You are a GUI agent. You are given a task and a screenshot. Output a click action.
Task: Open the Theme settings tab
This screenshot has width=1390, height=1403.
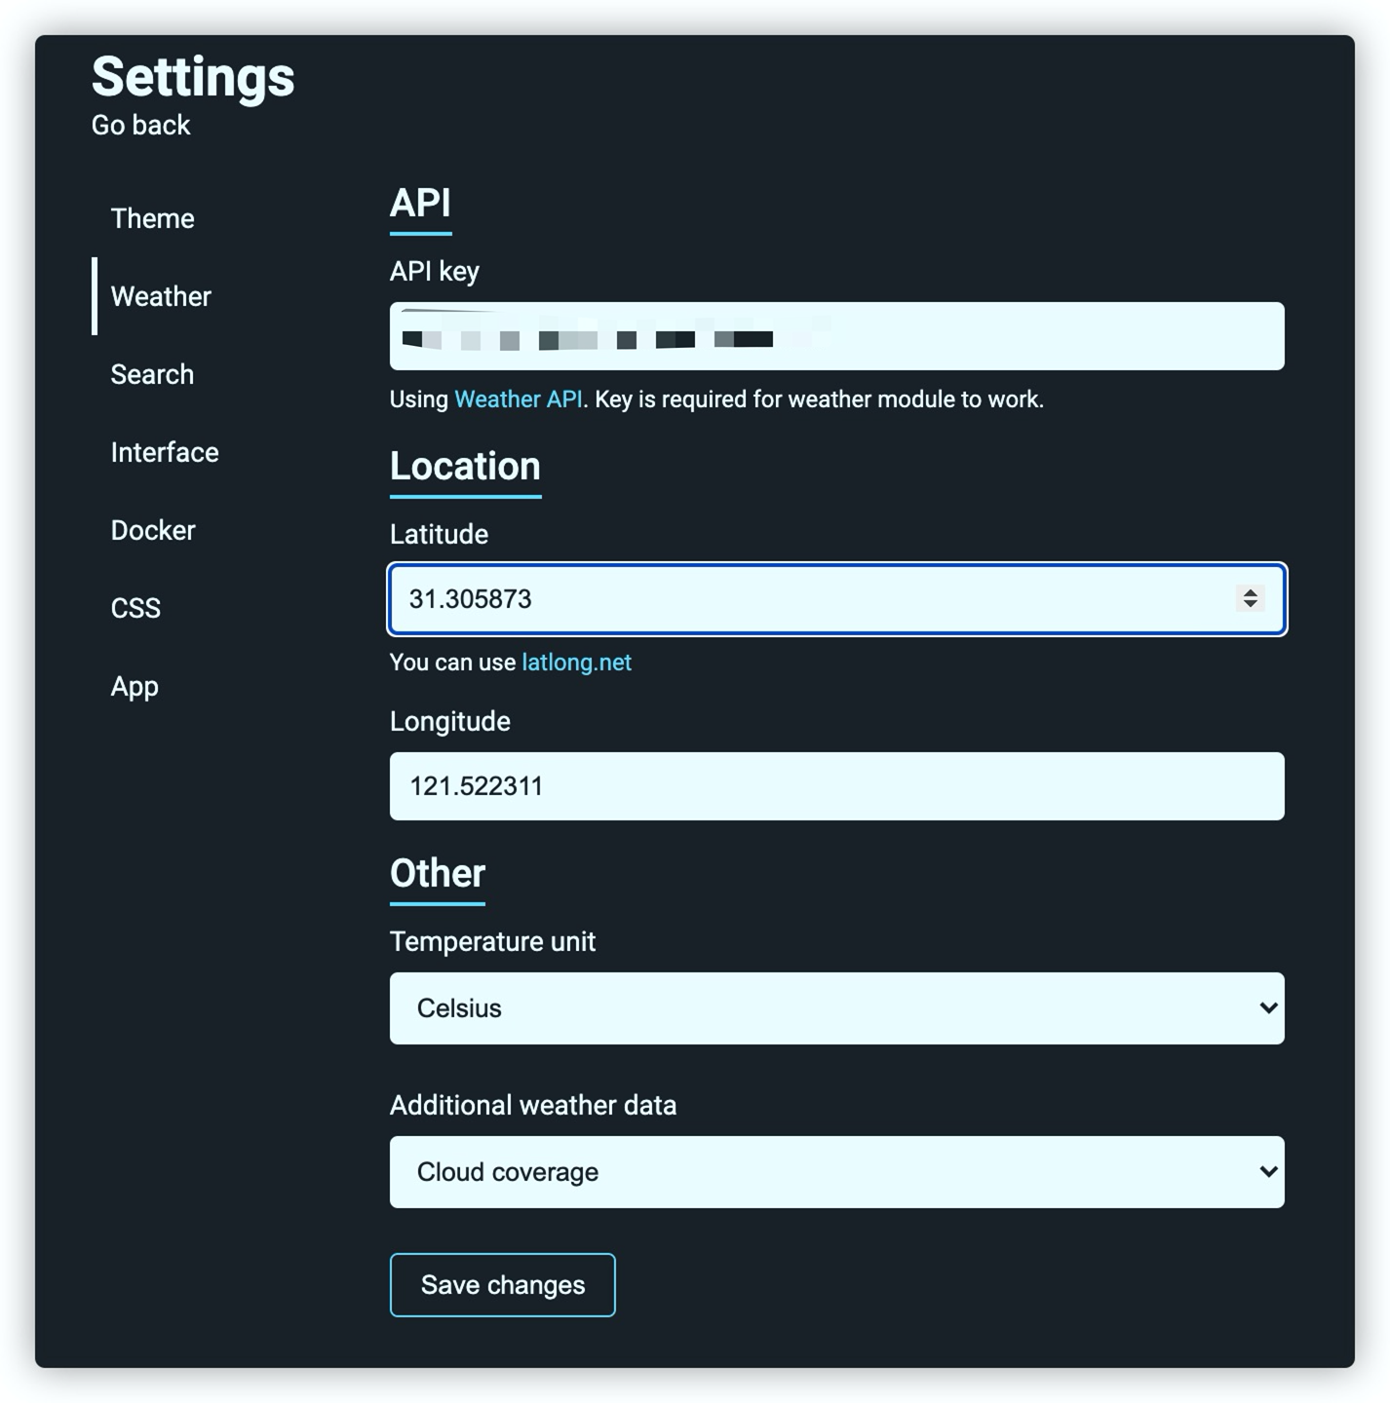click(152, 218)
